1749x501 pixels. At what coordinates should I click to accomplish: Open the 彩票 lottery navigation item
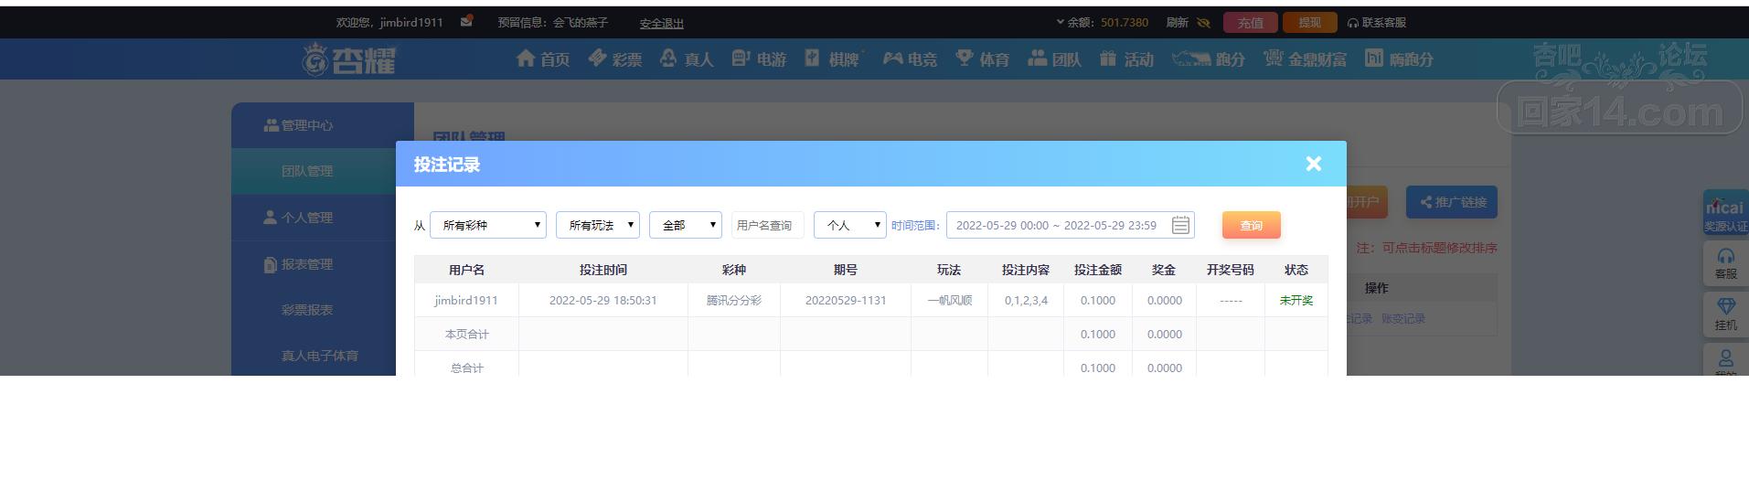pos(614,59)
